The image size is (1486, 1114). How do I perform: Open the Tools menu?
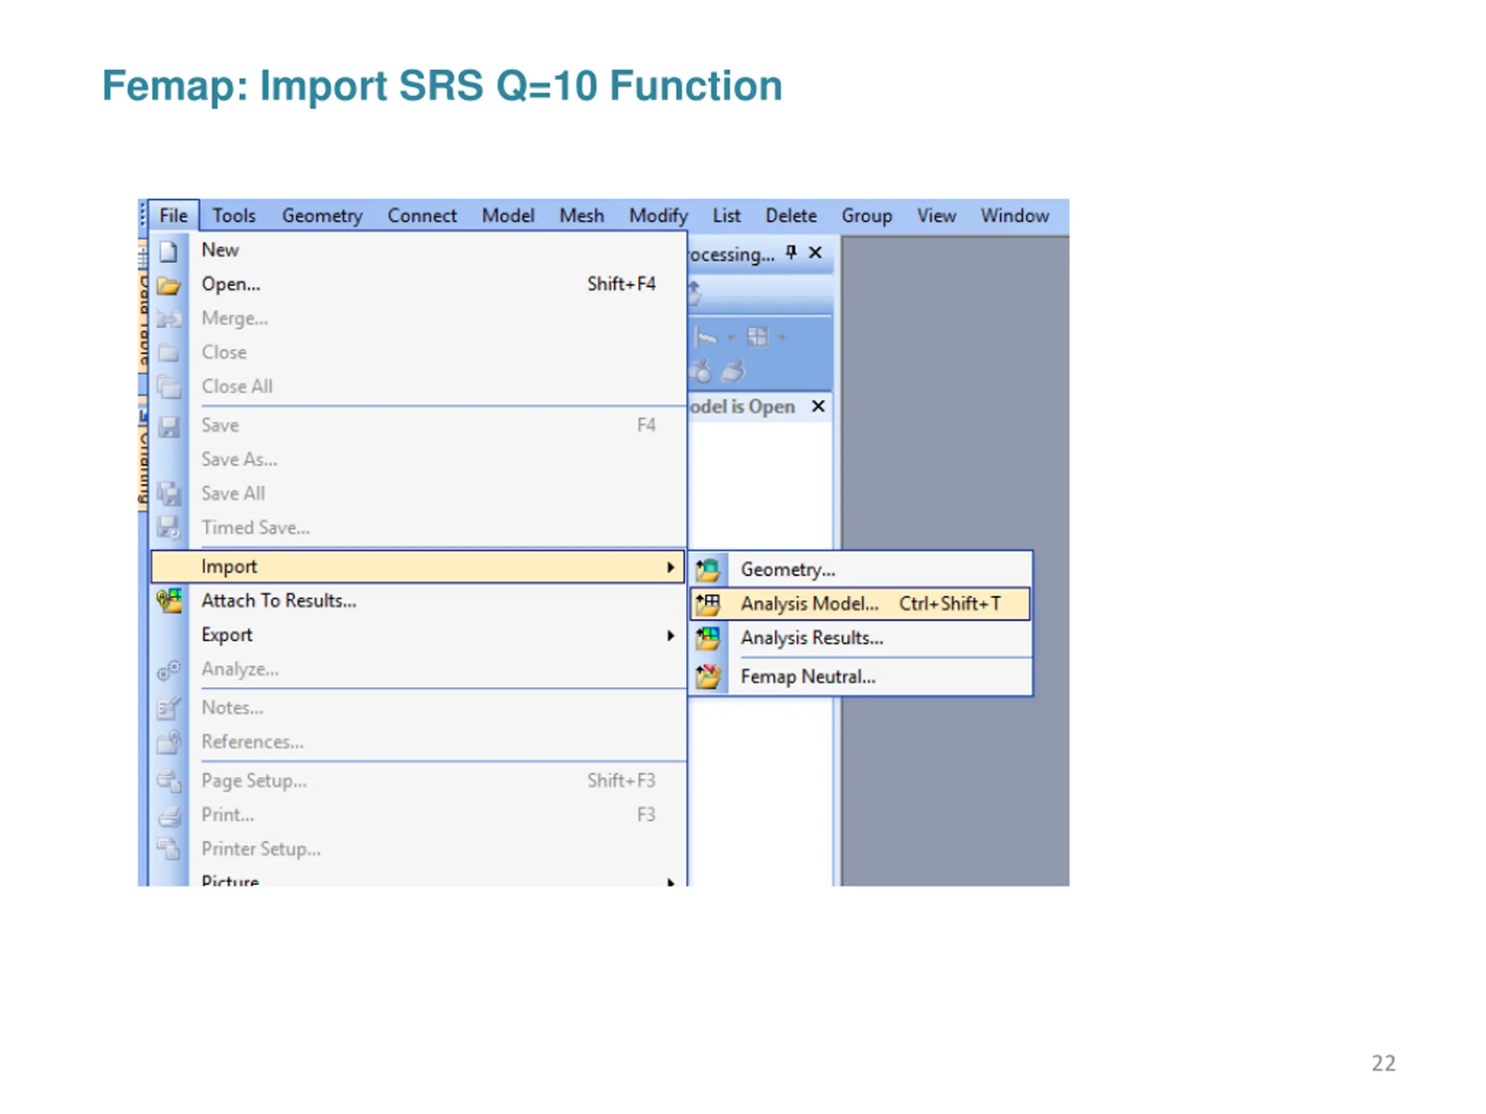(x=234, y=216)
